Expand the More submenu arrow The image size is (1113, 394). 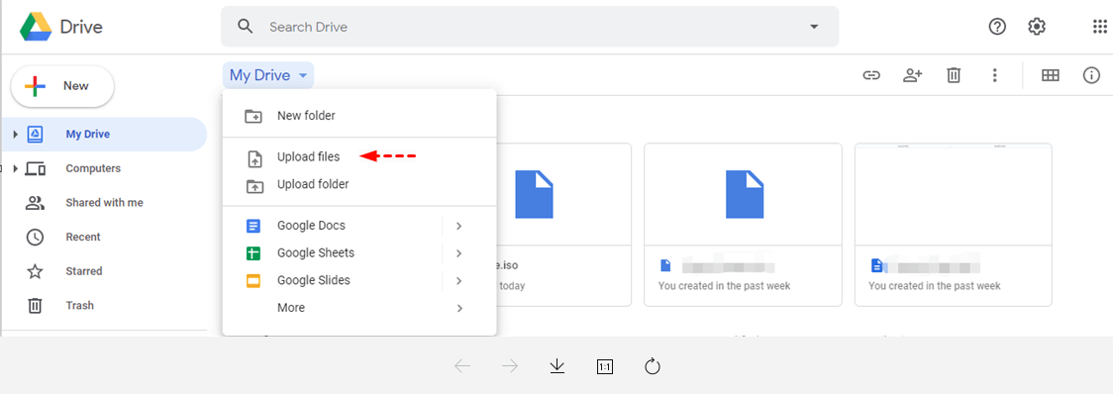point(459,308)
